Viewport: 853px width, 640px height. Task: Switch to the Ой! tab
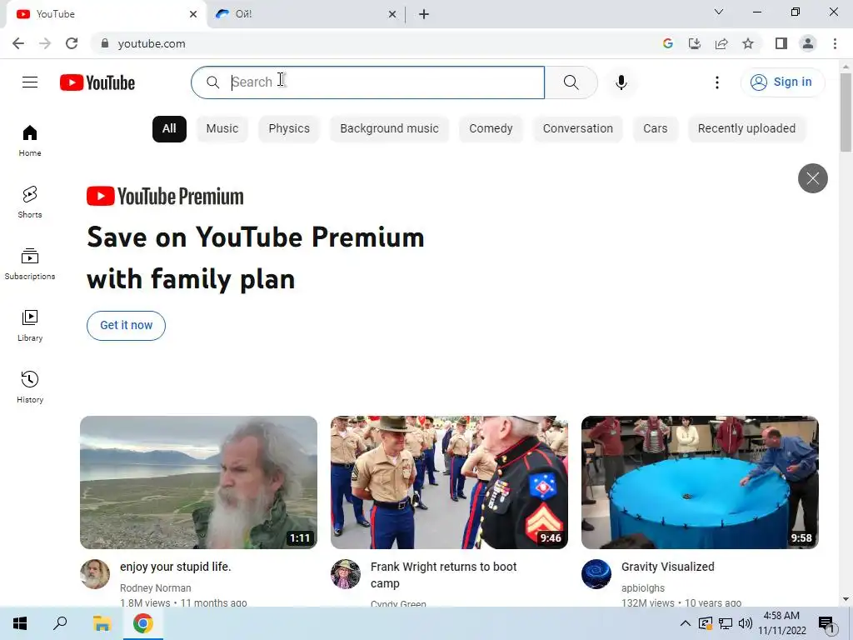[x=306, y=14]
